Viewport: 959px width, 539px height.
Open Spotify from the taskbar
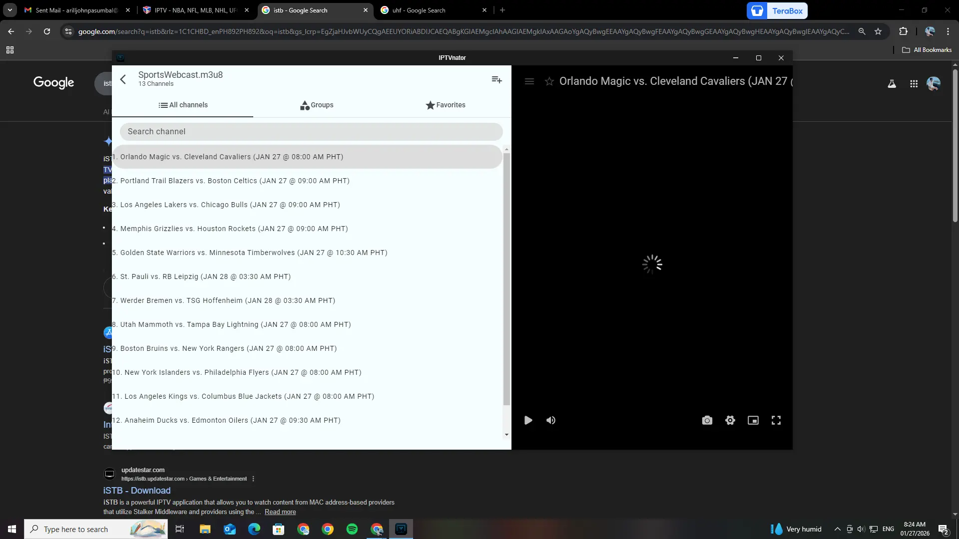(x=352, y=529)
